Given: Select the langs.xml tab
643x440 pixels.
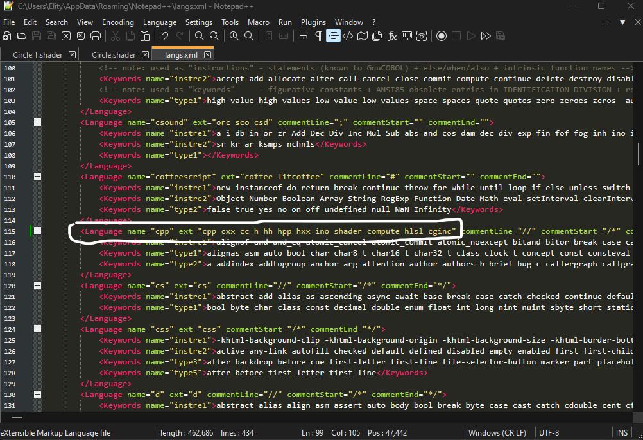Looking at the screenshot, I should pos(181,55).
